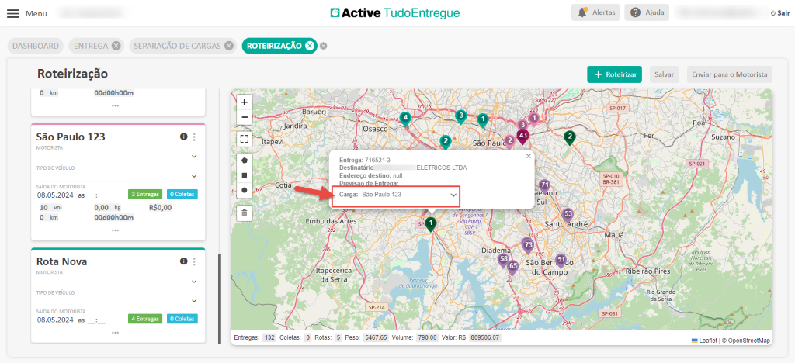Open kebab menu on Rota Nova
Screen dimensions: 795x363
(x=194, y=261)
